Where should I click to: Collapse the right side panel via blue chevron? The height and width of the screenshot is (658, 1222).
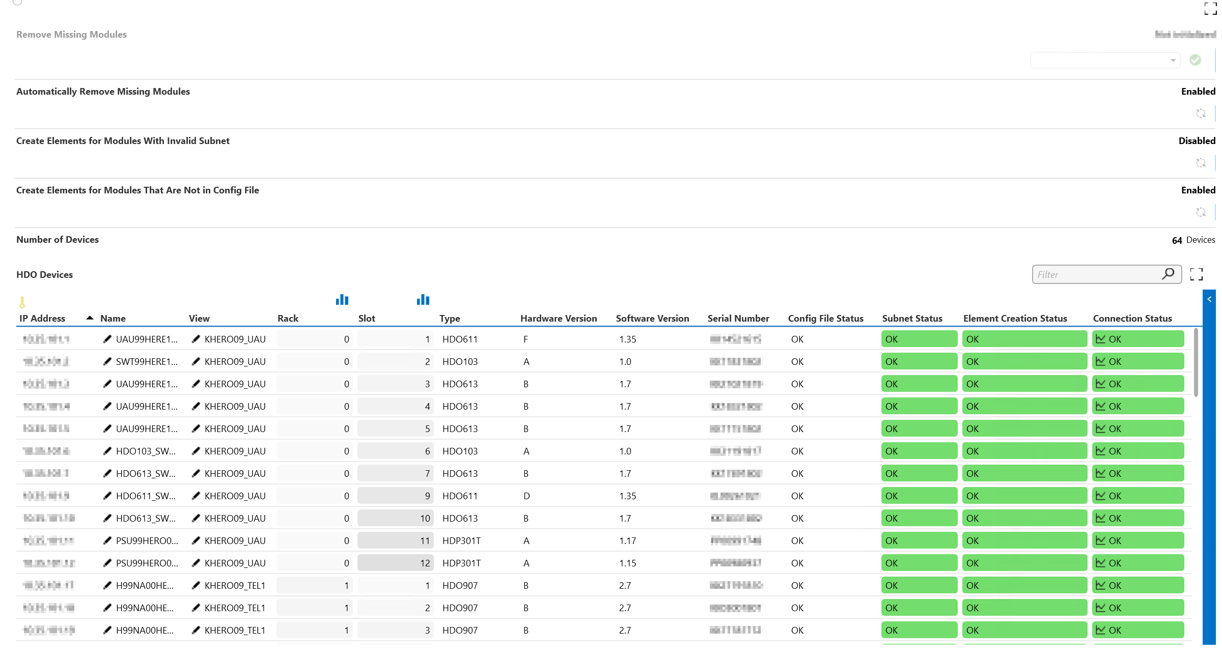click(1209, 298)
